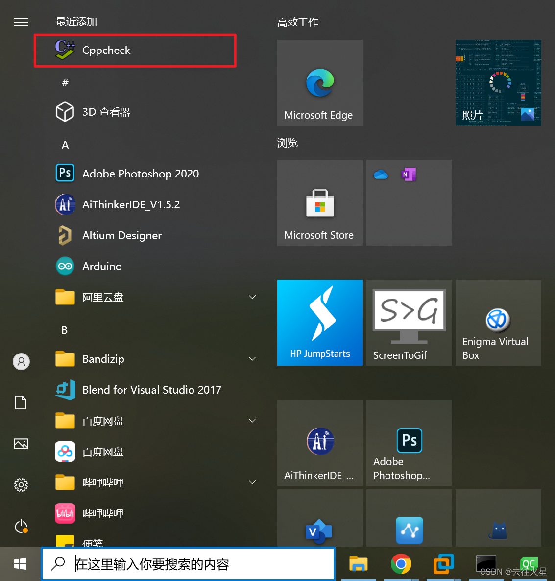Screen dimensions: 555x581
Task: Launch HP JumpStarts
Action: [319, 323]
